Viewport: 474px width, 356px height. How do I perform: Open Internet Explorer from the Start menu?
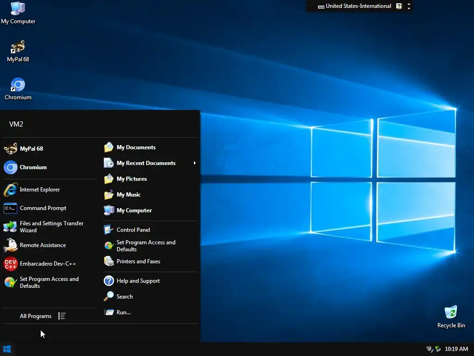(x=50, y=190)
